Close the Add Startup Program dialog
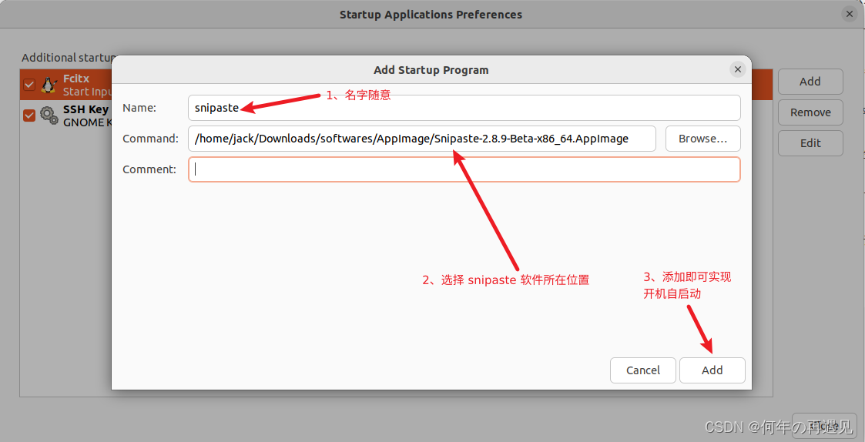The height and width of the screenshot is (442, 865). [738, 69]
